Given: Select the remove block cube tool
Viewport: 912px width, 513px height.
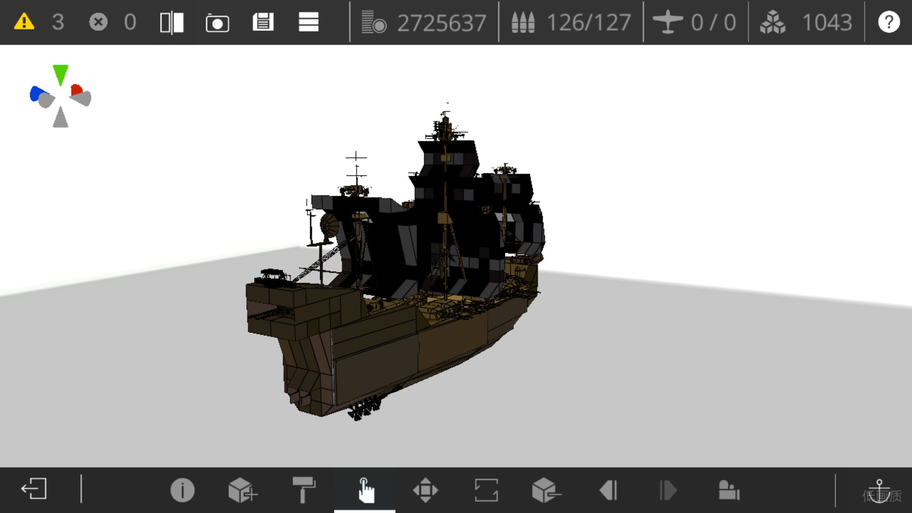Looking at the screenshot, I should [x=546, y=490].
